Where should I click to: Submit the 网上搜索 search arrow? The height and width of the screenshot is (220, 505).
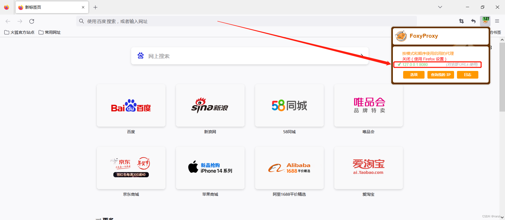362,56
